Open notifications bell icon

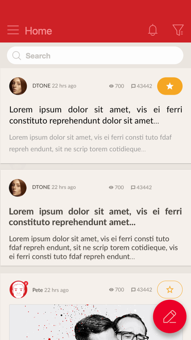tap(153, 30)
